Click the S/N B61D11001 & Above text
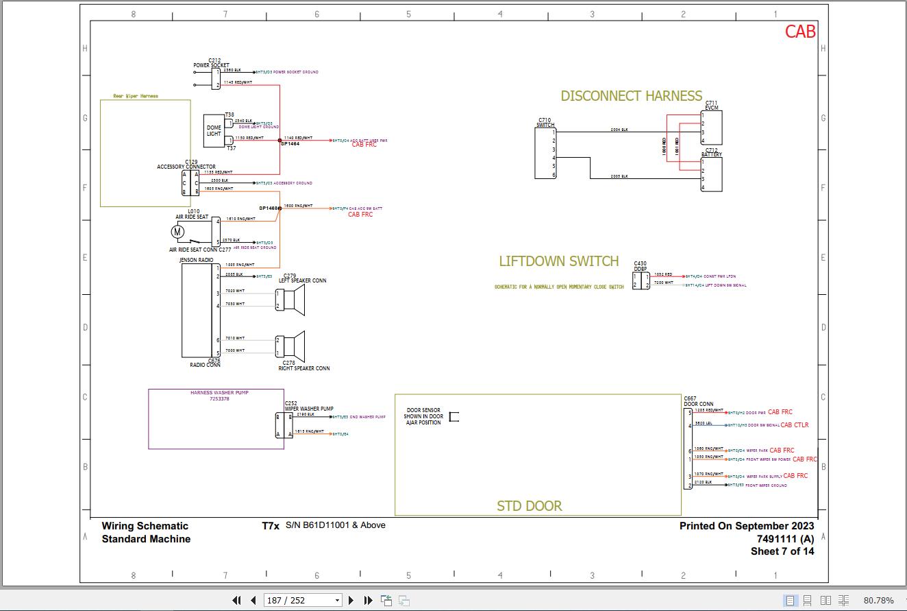907x611 pixels. coord(336,525)
